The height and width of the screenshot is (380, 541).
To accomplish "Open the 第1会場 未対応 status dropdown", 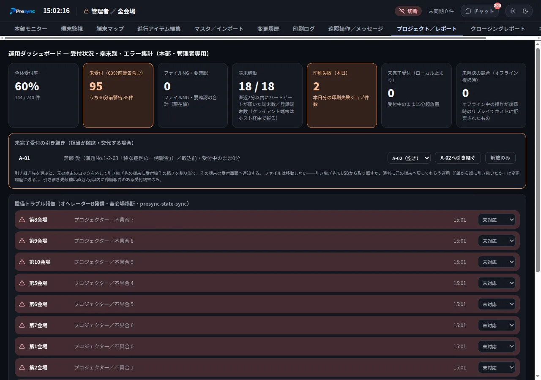I will point(497,346).
